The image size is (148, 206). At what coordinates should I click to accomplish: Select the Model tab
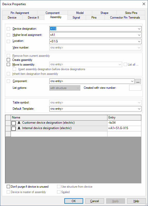pos(80,13)
